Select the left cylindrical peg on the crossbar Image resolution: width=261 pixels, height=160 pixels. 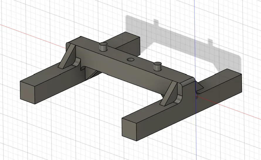point(103,47)
